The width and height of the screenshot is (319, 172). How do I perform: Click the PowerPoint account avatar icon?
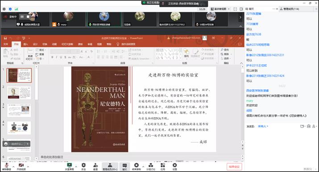(205, 38)
